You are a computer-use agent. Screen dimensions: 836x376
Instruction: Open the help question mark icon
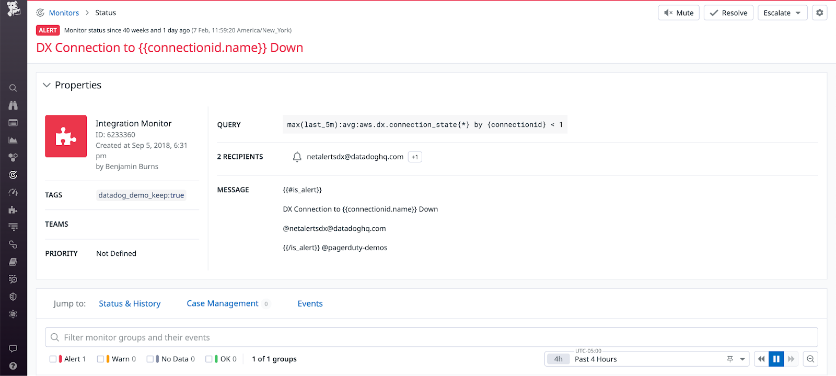tap(13, 366)
